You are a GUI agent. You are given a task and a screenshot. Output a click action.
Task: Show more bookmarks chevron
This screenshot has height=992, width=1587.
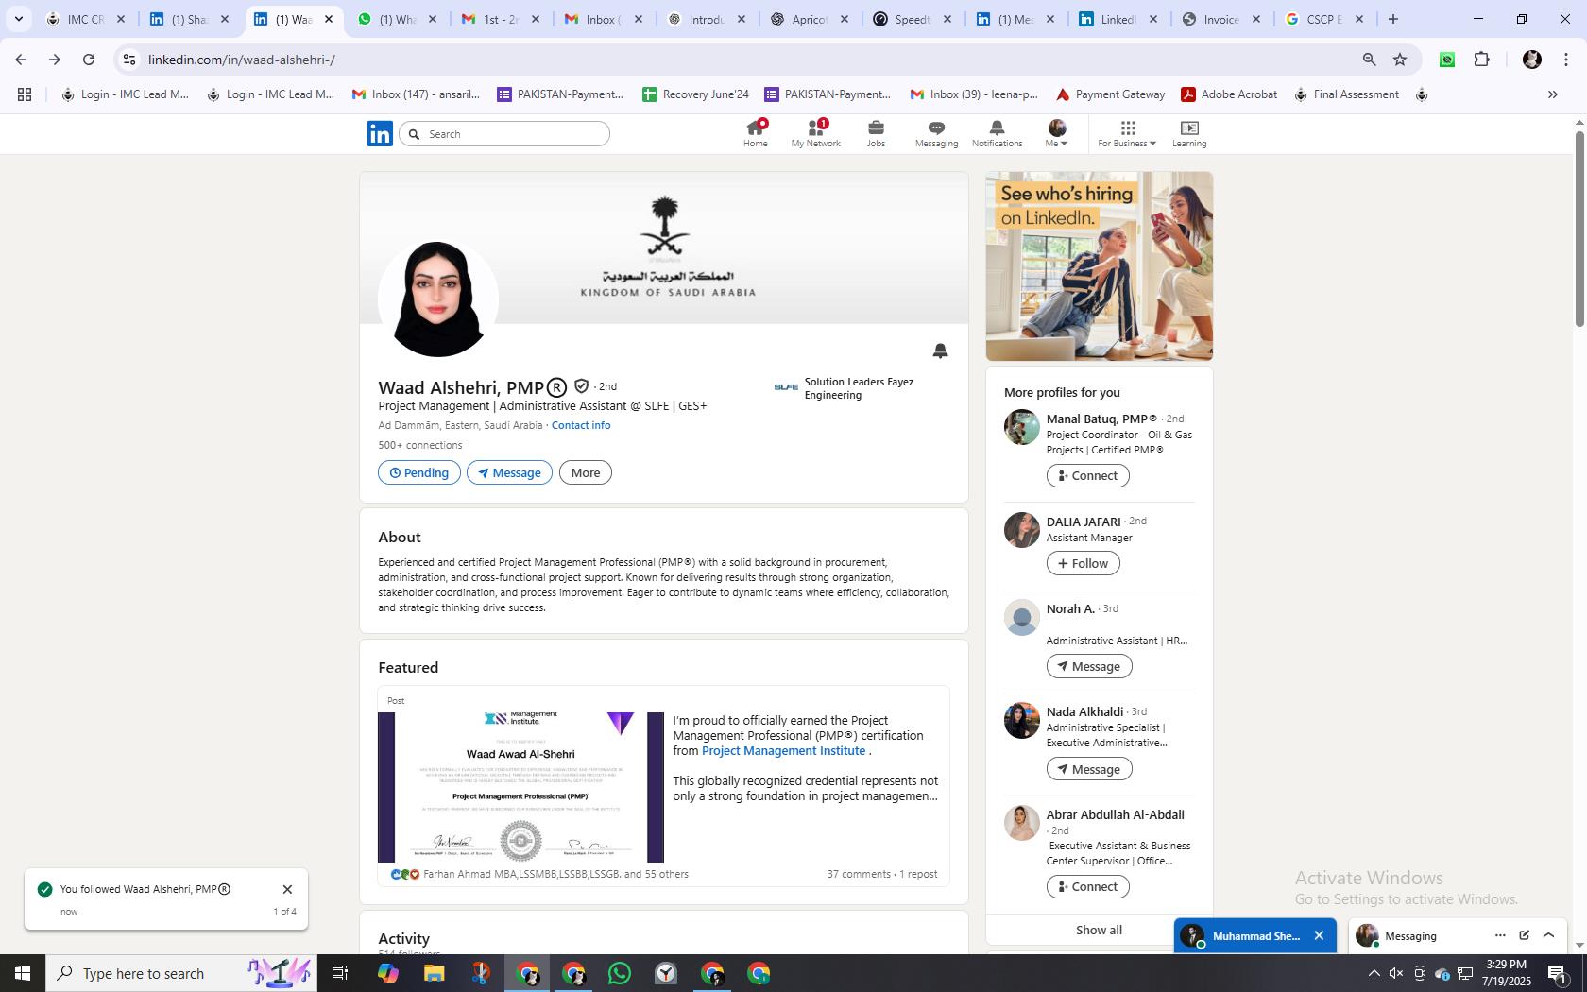(1552, 94)
